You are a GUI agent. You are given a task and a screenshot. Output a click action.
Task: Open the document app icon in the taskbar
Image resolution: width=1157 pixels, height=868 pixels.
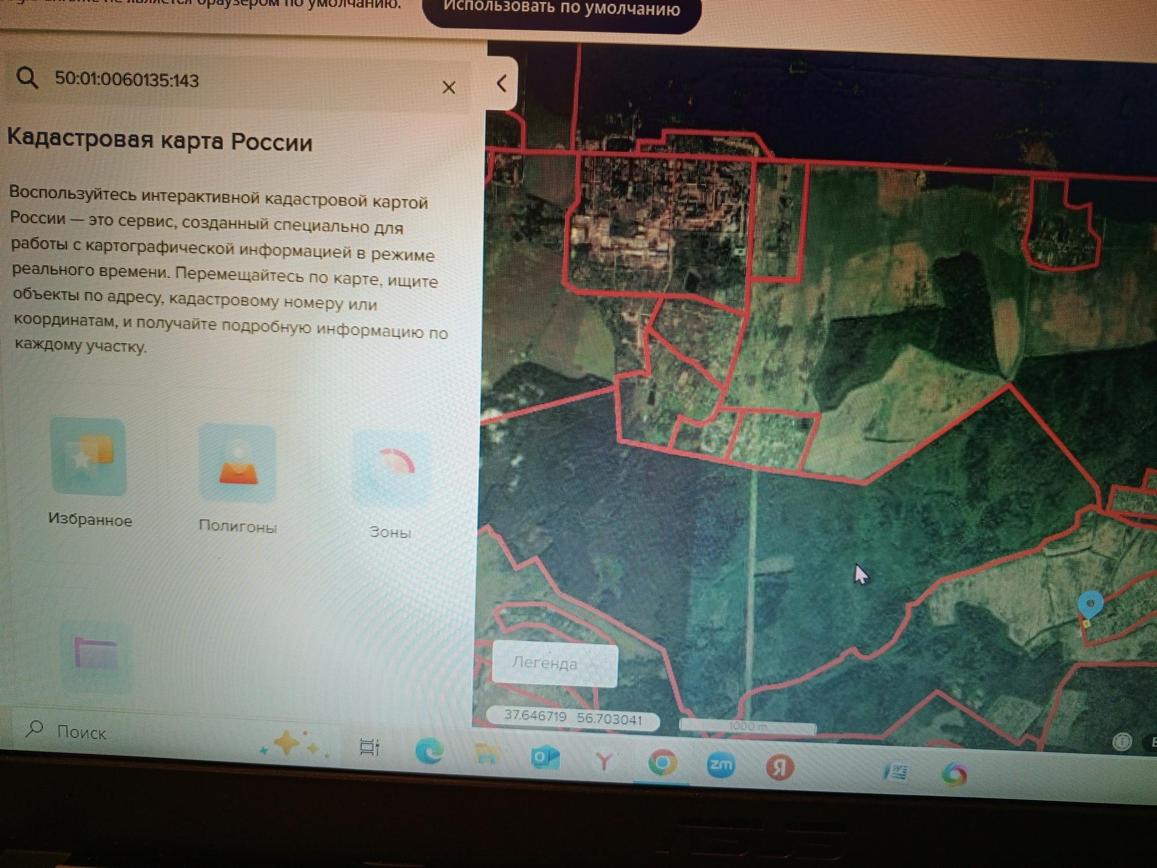pyautogui.click(x=896, y=771)
